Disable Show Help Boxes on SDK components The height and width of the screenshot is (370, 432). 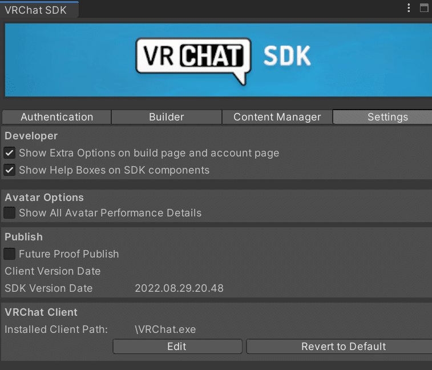coord(9,170)
